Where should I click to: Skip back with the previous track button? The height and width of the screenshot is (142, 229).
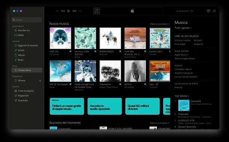(63, 11)
